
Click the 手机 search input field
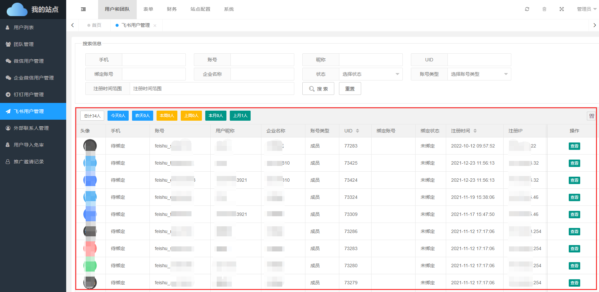[154, 60]
